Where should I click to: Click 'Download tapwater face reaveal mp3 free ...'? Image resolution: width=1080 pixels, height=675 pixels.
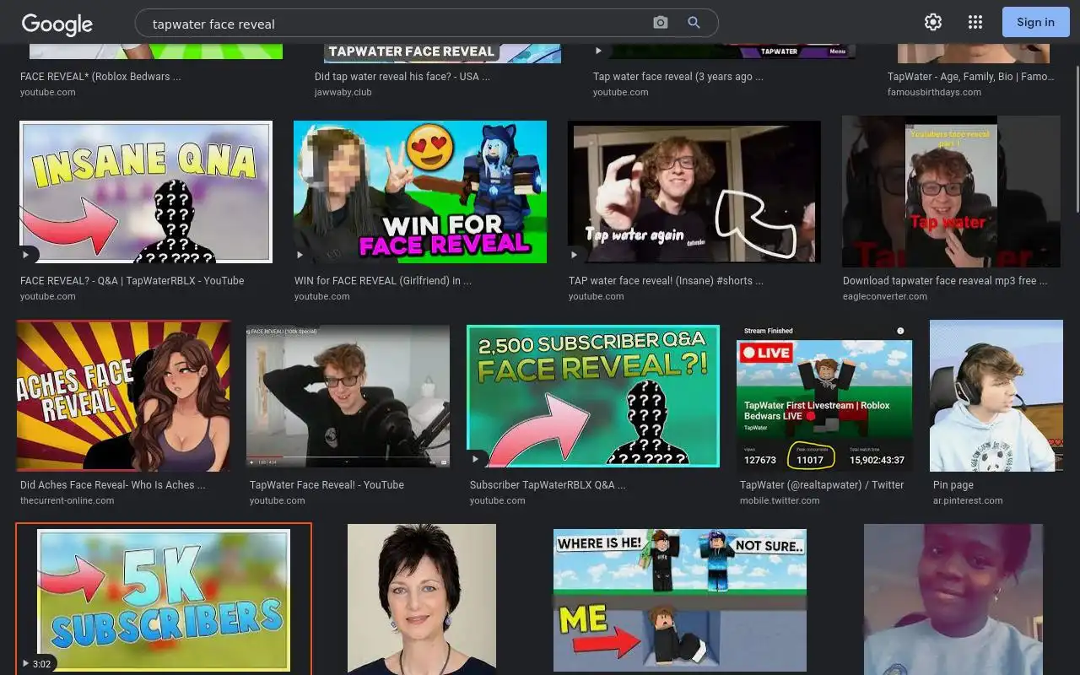pos(945,281)
